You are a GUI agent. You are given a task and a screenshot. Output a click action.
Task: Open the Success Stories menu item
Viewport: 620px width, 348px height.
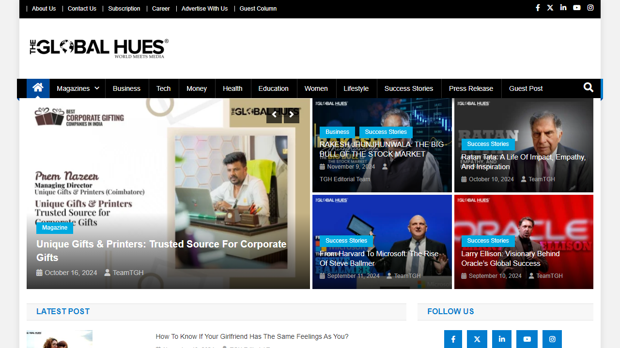tap(408, 88)
